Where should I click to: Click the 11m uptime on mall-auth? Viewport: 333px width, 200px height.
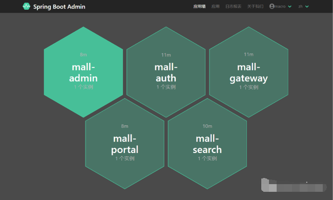coord(166,55)
